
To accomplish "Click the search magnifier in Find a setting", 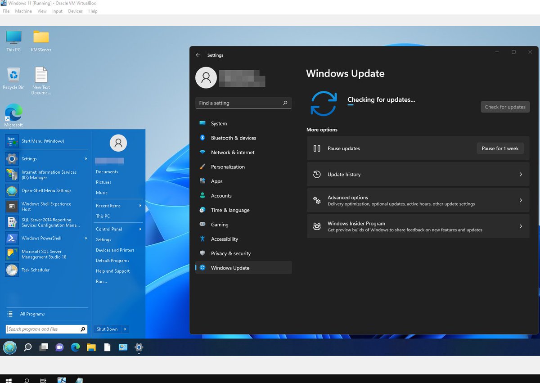I will pos(285,103).
